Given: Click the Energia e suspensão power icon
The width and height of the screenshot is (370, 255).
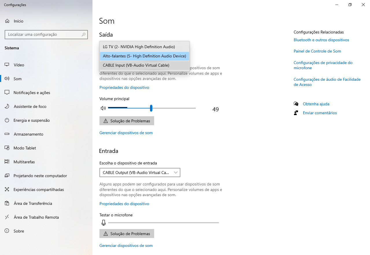Looking at the screenshot, I should pyautogui.click(x=7, y=120).
